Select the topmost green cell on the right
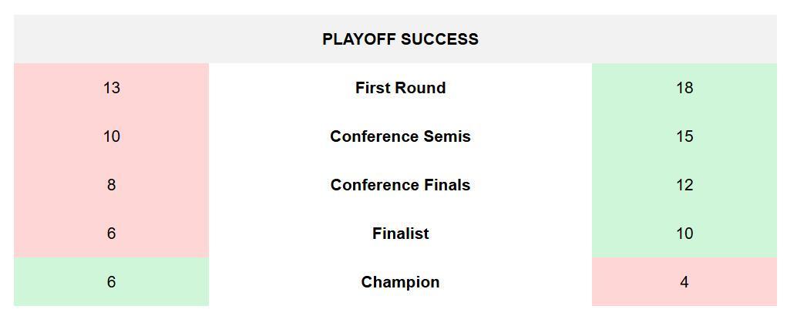 click(x=684, y=88)
